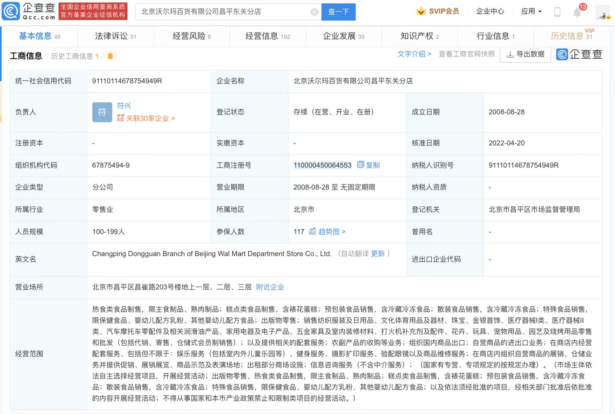615x414 pixels.
Task: Click the highlighted number 110000450064553
Action: click(x=322, y=165)
